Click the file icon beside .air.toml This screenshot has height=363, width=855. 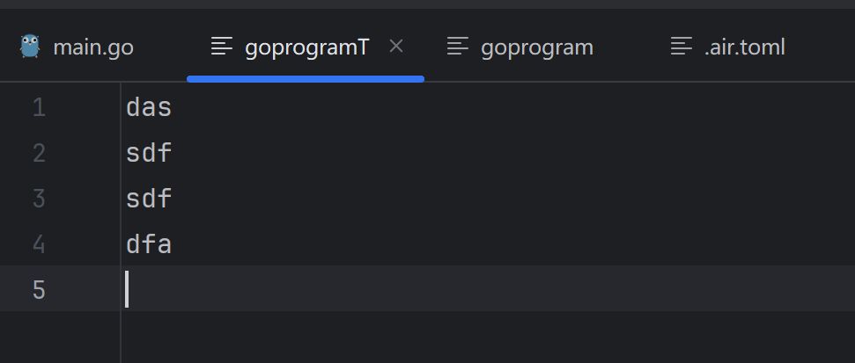pos(682,47)
